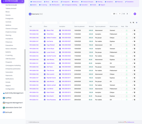Click the student icon beside Manon Petit

(45, 30)
